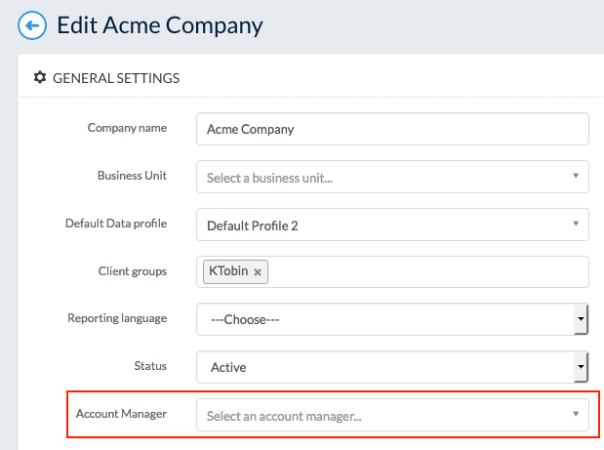Expand the Default Data profile arrow
604x450 pixels.
pyautogui.click(x=576, y=224)
